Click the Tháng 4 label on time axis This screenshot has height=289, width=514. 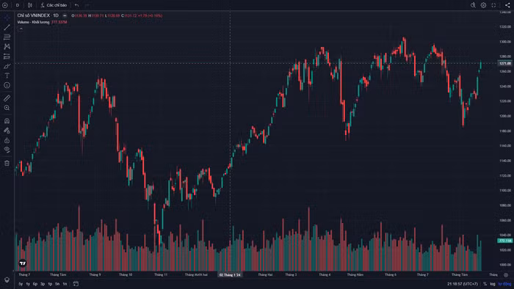point(325,274)
